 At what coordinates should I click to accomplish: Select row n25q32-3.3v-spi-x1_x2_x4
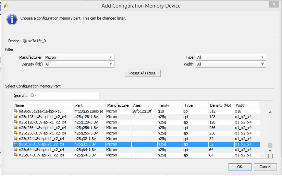[136, 144]
